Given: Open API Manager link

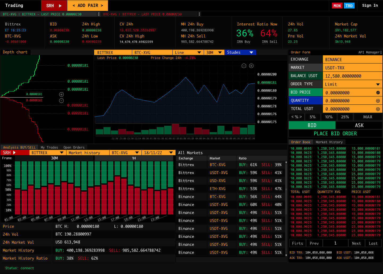Looking at the screenshot, I should coord(369,52).
